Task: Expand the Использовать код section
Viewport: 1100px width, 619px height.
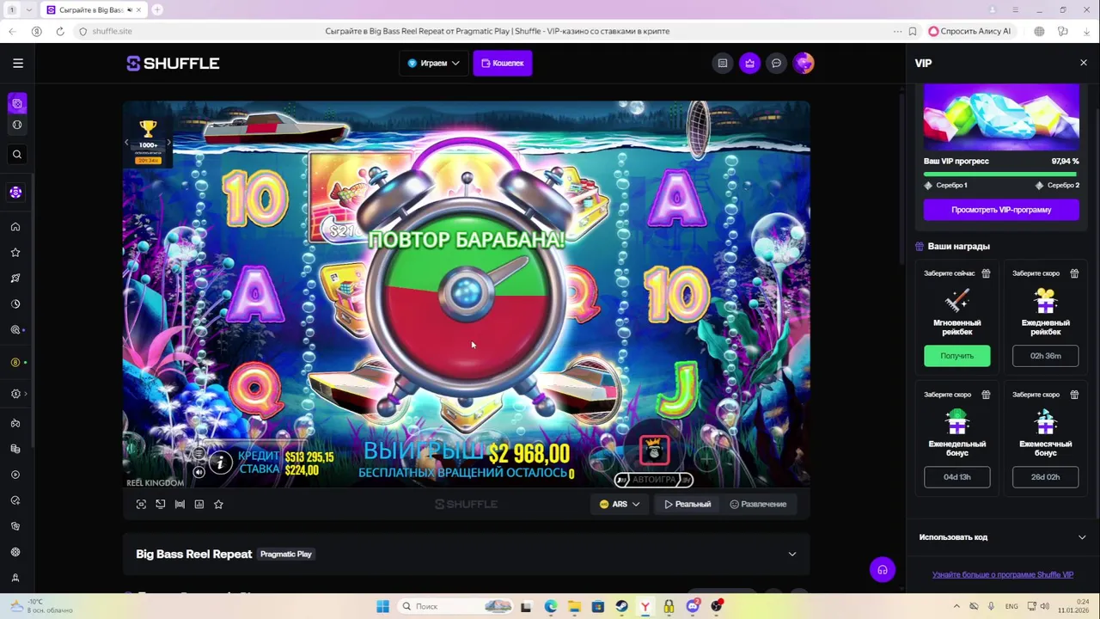Action: tap(1002, 537)
